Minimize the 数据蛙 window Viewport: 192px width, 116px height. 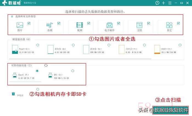click(176, 3)
